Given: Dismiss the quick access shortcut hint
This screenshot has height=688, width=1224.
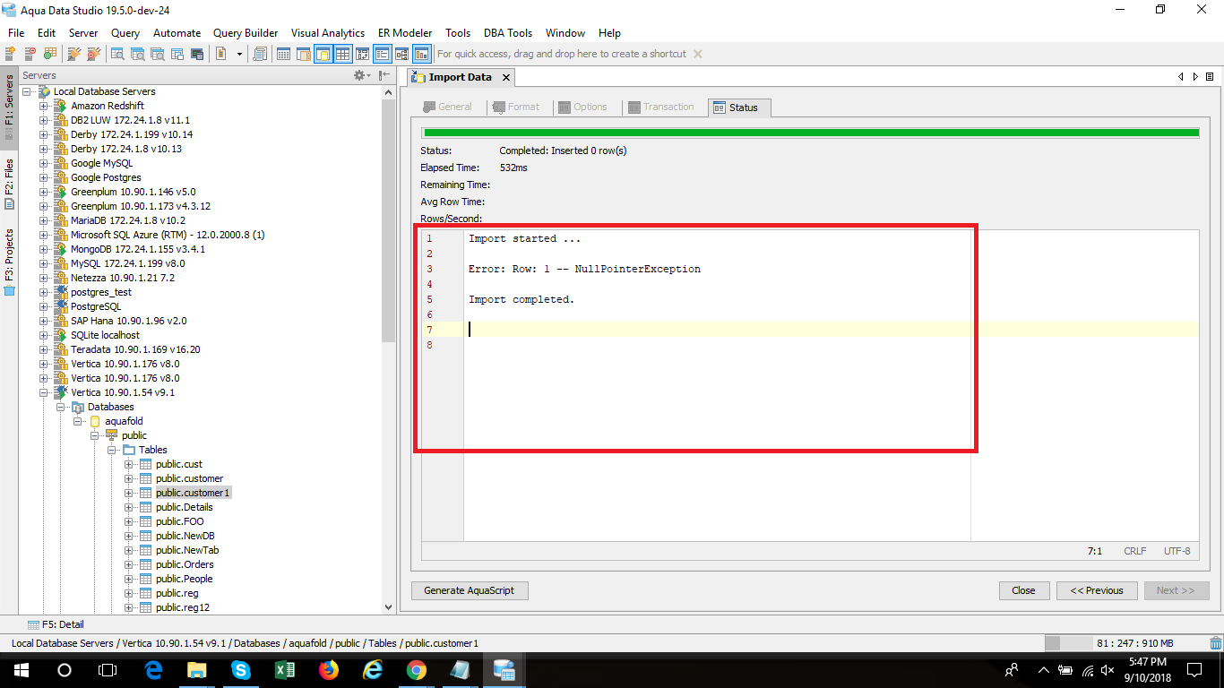Looking at the screenshot, I should point(698,54).
